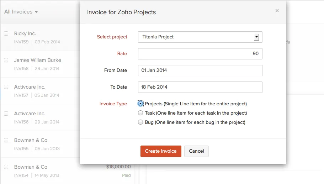
Task: Expand the All Invoices filter dropdown
Action: [x=21, y=12]
